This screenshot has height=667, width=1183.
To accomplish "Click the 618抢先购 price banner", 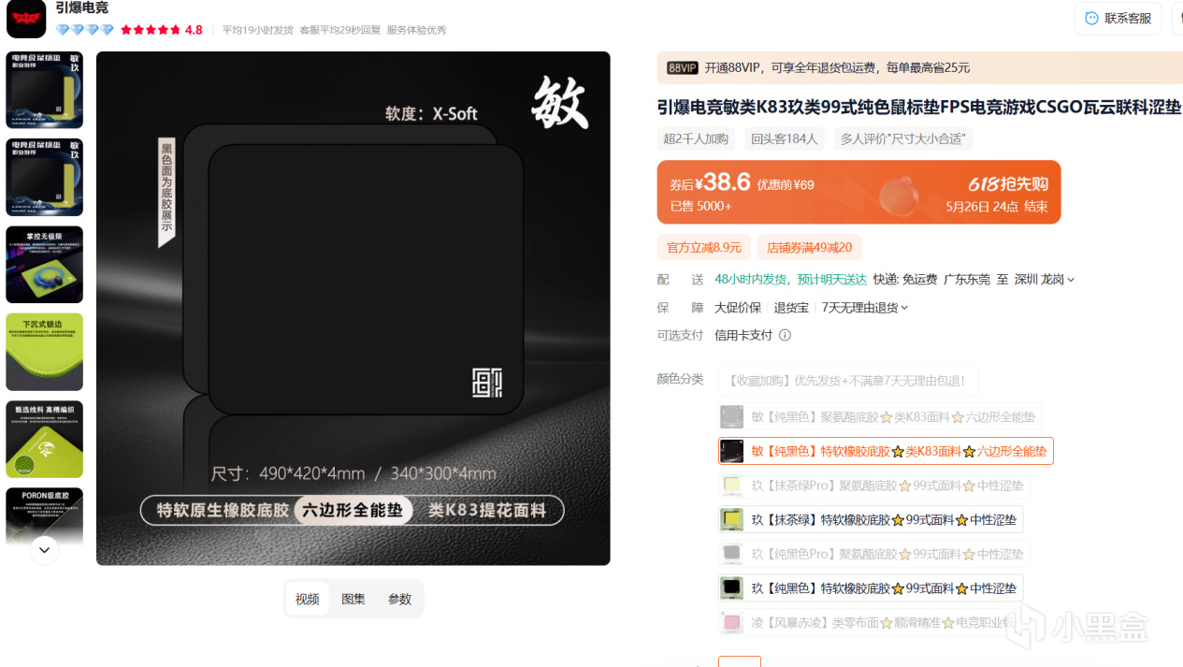I will [x=858, y=192].
